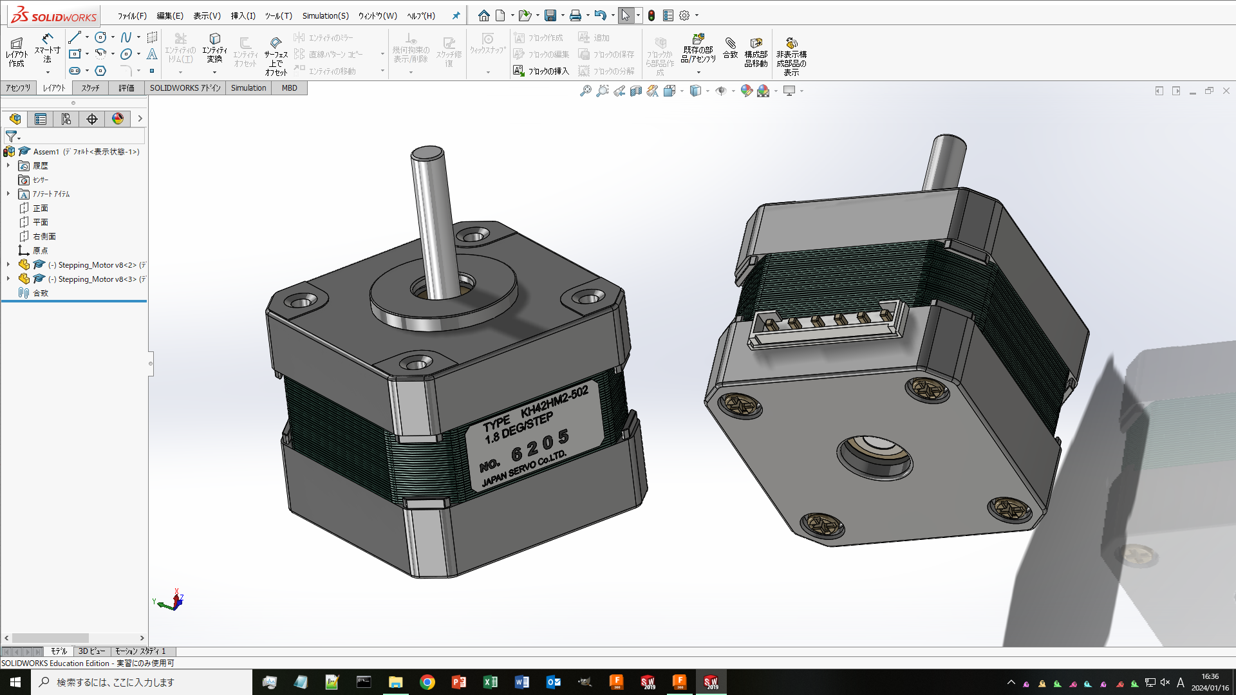This screenshot has width=1236, height=695.
Task: Toggle the pin icon beside Help menu
Action: pyautogui.click(x=456, y=15)
